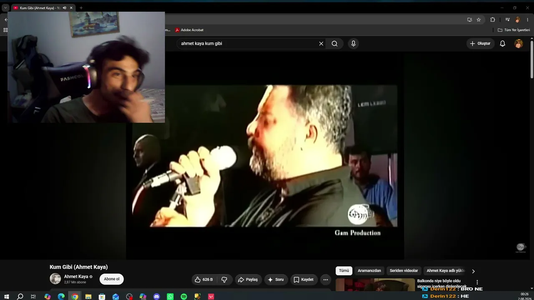Open the Chrome extensions puzzle icon

(x=493, y=20)
